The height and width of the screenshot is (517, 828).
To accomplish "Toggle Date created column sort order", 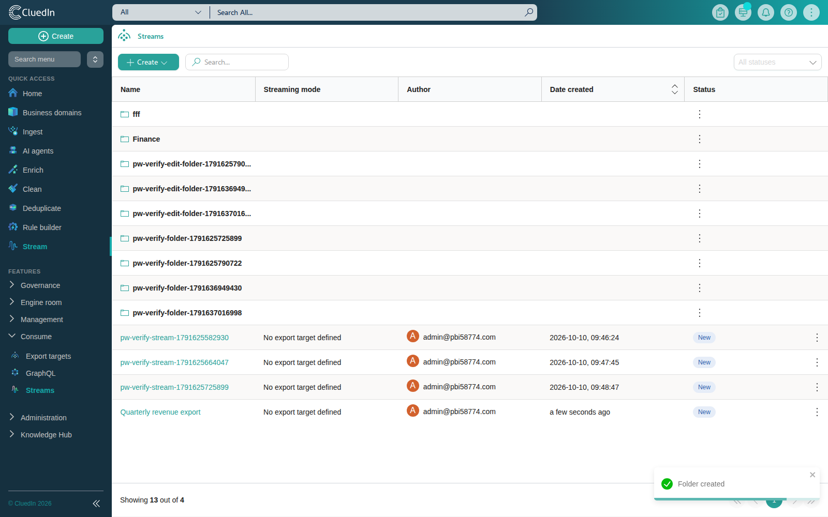I will pyautogui.click(x=674, y=89).
